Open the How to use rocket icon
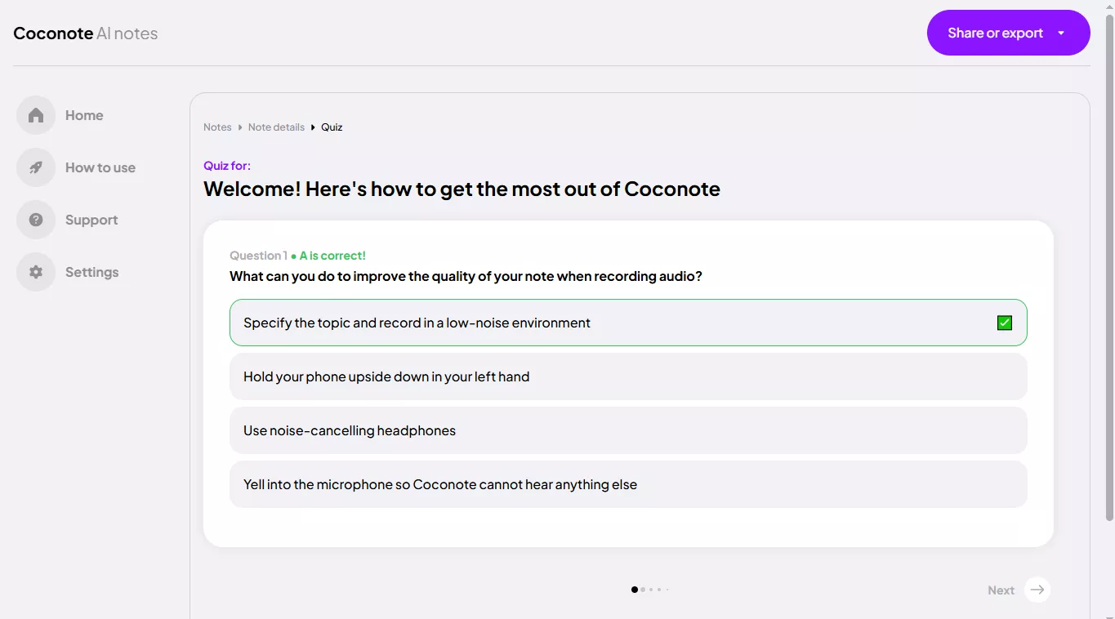The width and height of the screenshot is (1115, 619). point(36,167)
